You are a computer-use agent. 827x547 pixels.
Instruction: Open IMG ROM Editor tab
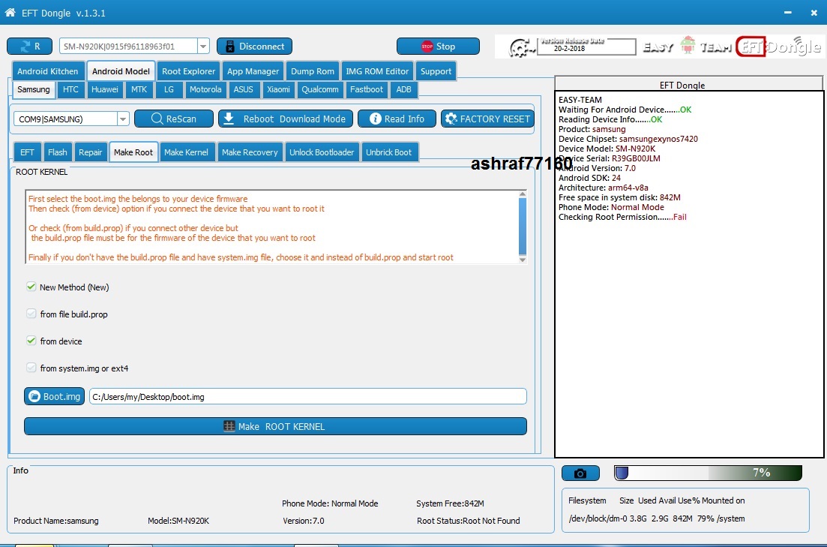point(377,71)
